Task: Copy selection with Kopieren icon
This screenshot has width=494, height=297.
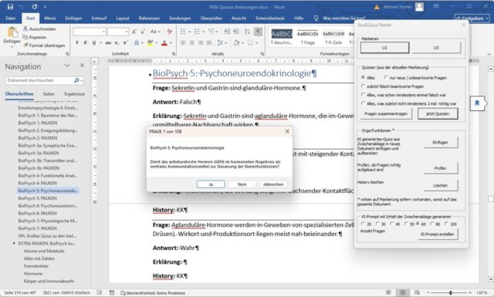Action: pyautogui.click(x=25, y=37)
